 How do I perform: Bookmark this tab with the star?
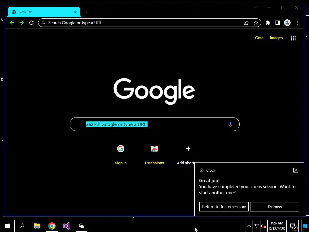(x=256, y=23)
